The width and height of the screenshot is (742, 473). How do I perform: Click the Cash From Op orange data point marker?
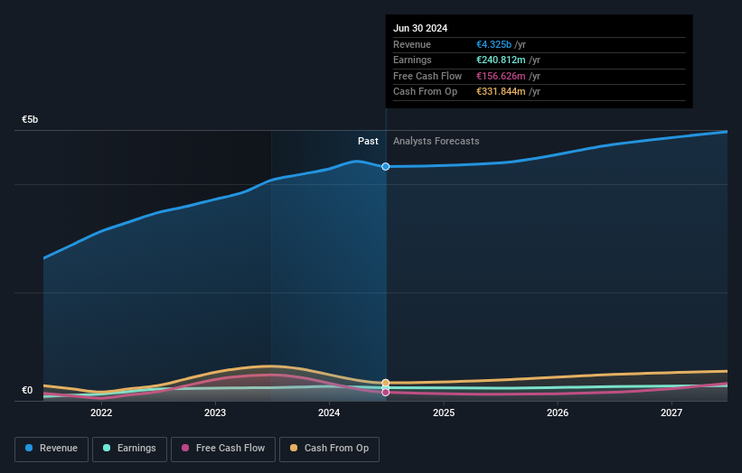(x=386, y=383)
